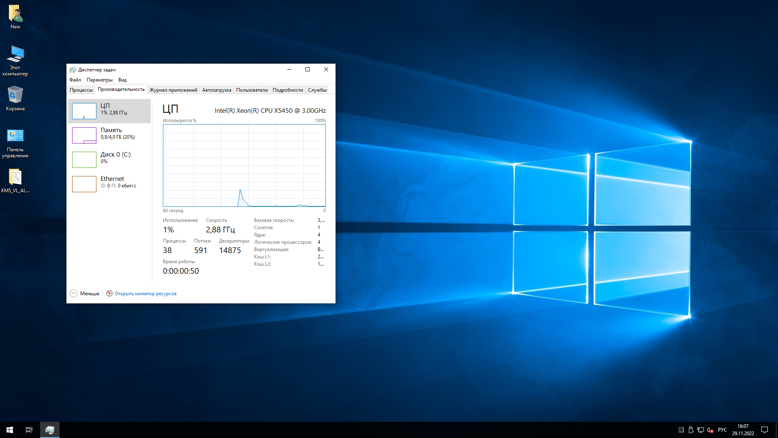Click the muted volume tray icon
This screenshot has width=778, height=438.
pos(710,430)
